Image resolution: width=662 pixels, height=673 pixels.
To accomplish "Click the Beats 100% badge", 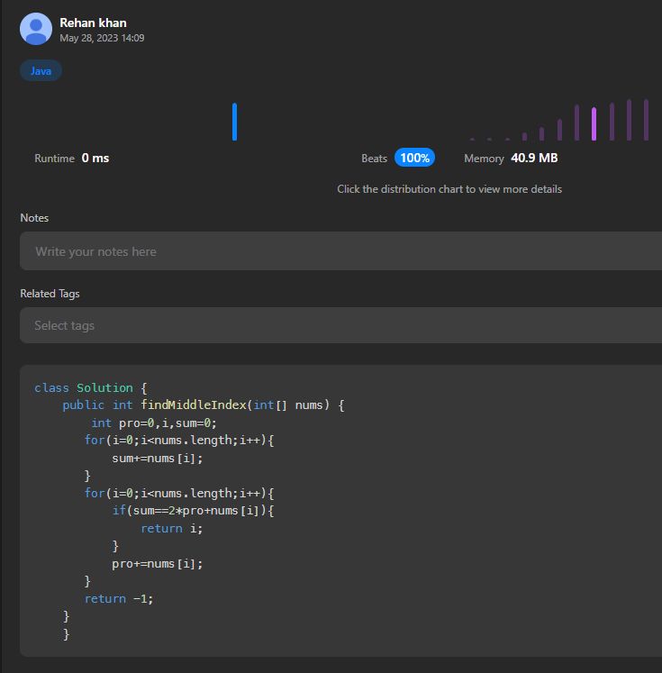I will pyautogui.click(x=414, y=158).
